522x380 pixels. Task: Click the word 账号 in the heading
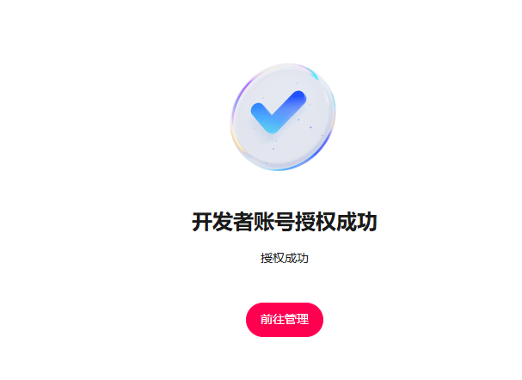[x=274, y=222]
